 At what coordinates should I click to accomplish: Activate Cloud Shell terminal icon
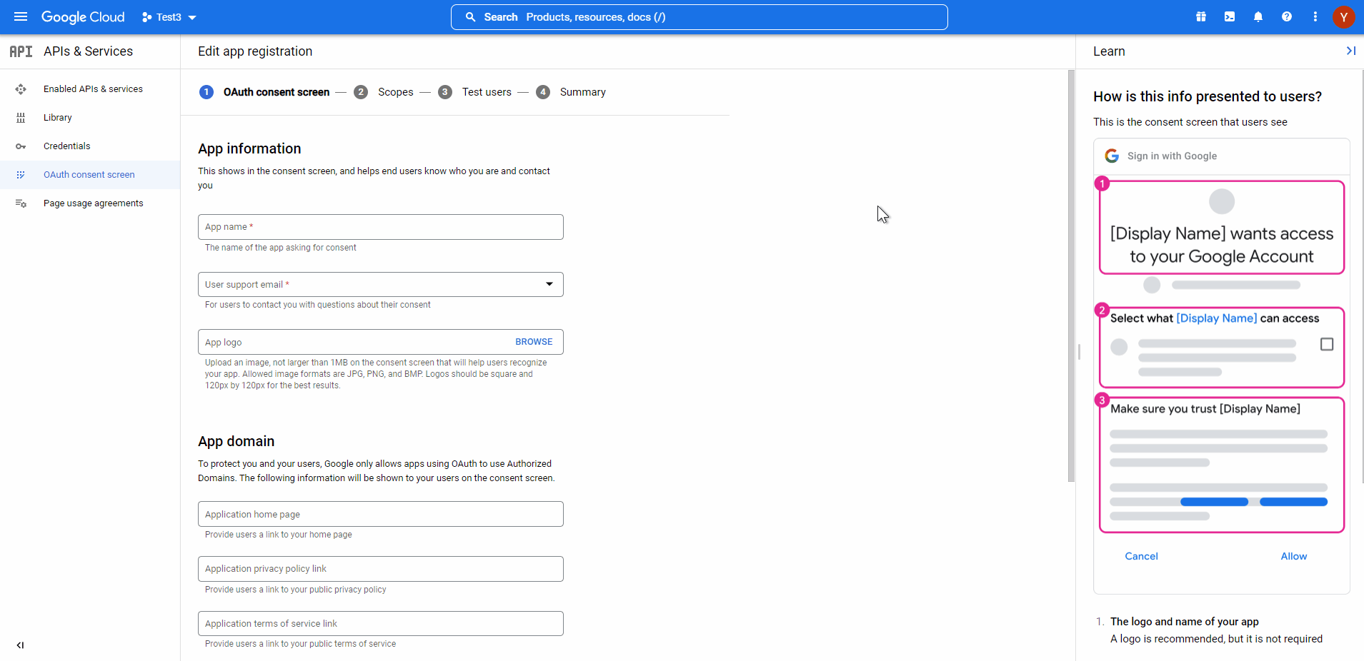coord(1230,16)
